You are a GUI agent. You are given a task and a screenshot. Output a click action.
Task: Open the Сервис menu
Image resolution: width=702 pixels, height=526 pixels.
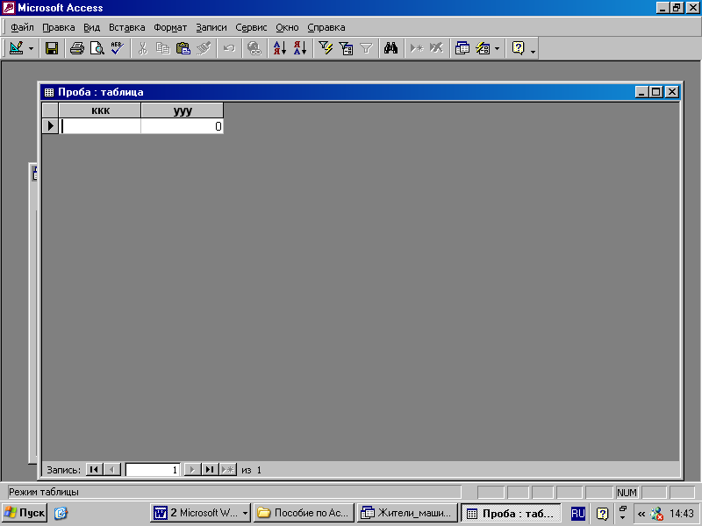[251, 27]
